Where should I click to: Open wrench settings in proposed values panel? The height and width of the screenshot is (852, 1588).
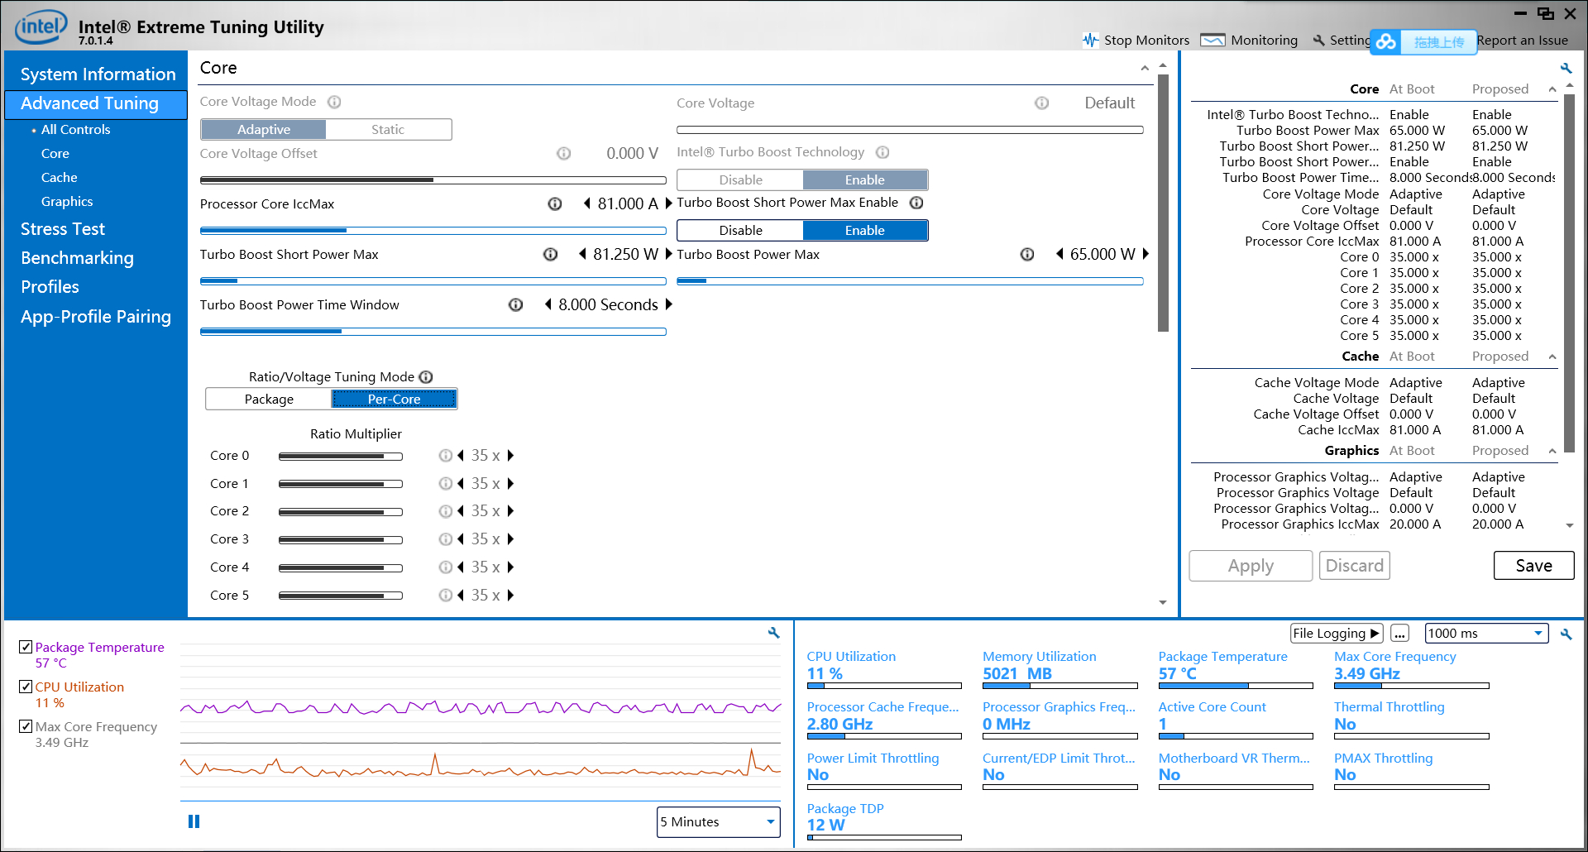pyautogui.click(x=1566, y=68)
